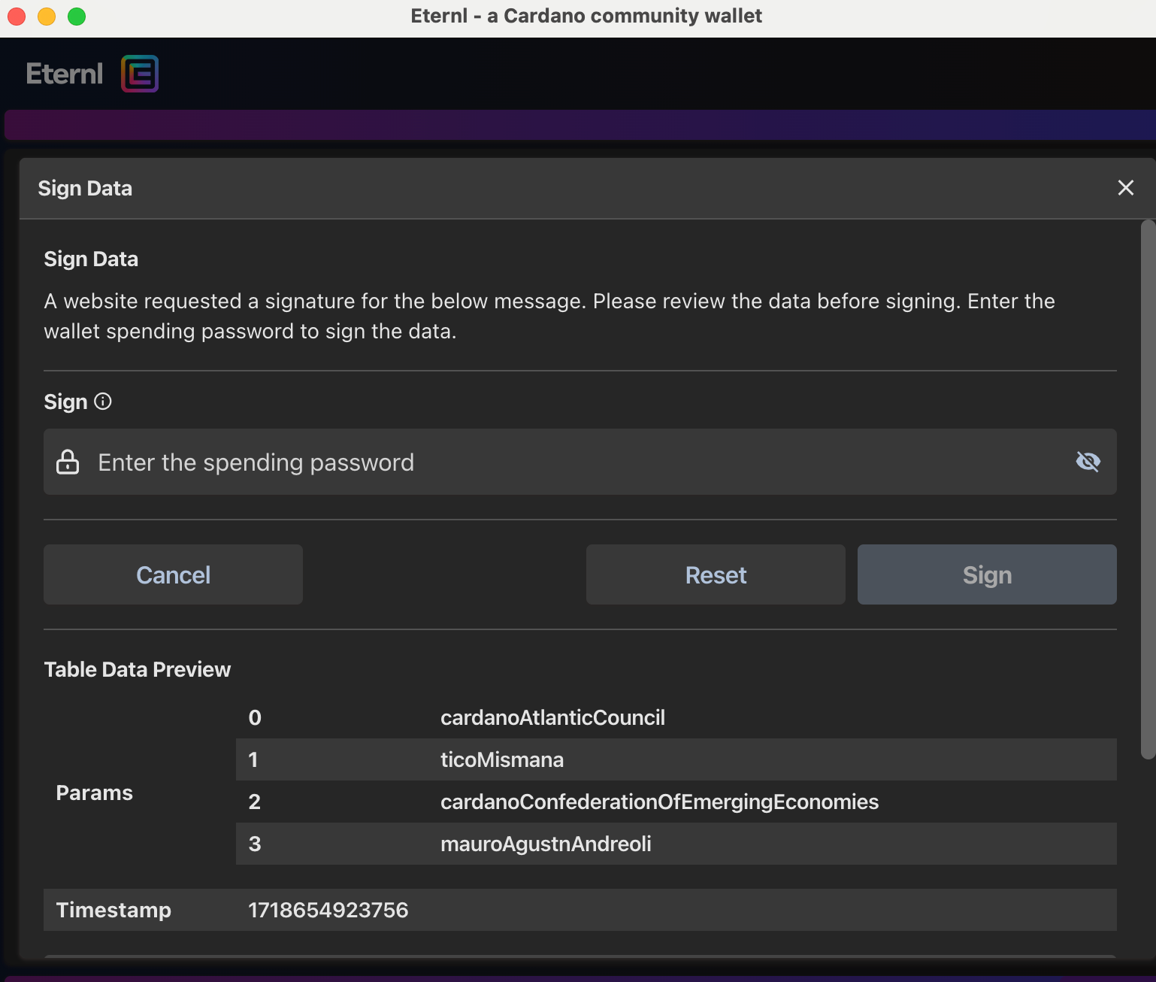Click the Cancel button

tap(173, 574)
